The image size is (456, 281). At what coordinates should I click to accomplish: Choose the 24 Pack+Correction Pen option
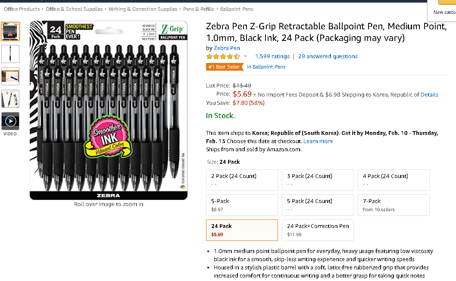(x=318, y=230)
